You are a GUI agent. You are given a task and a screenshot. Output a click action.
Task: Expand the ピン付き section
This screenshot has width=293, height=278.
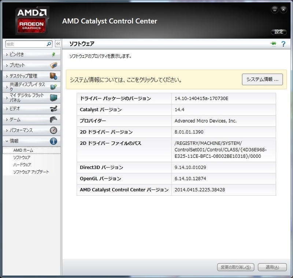click(31, 55)
